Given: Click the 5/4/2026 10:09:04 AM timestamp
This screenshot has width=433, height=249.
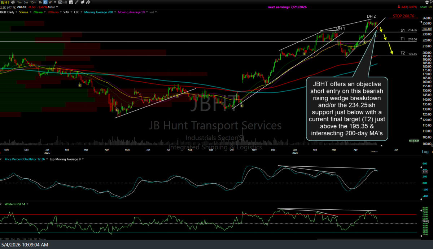Looking at the screenshot, I should point(25,245).
